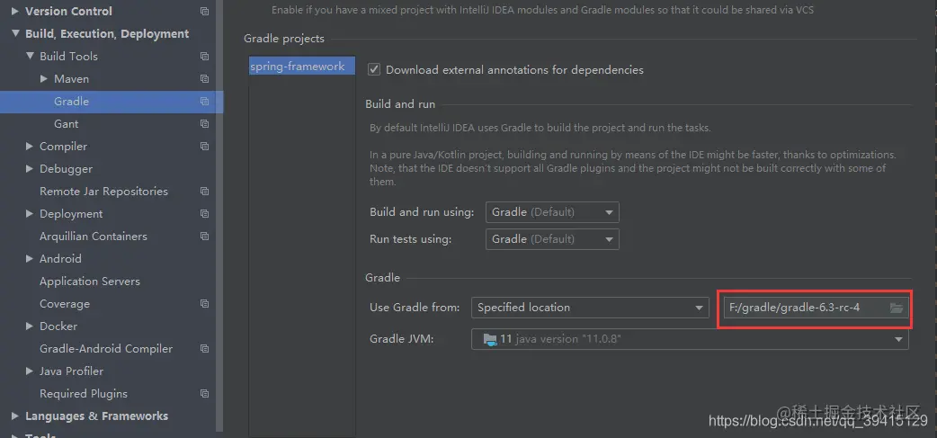Viewport: 937px width, 438px height.
Task: Click project-level icon beside Version Control
Action: click(204, 12)
